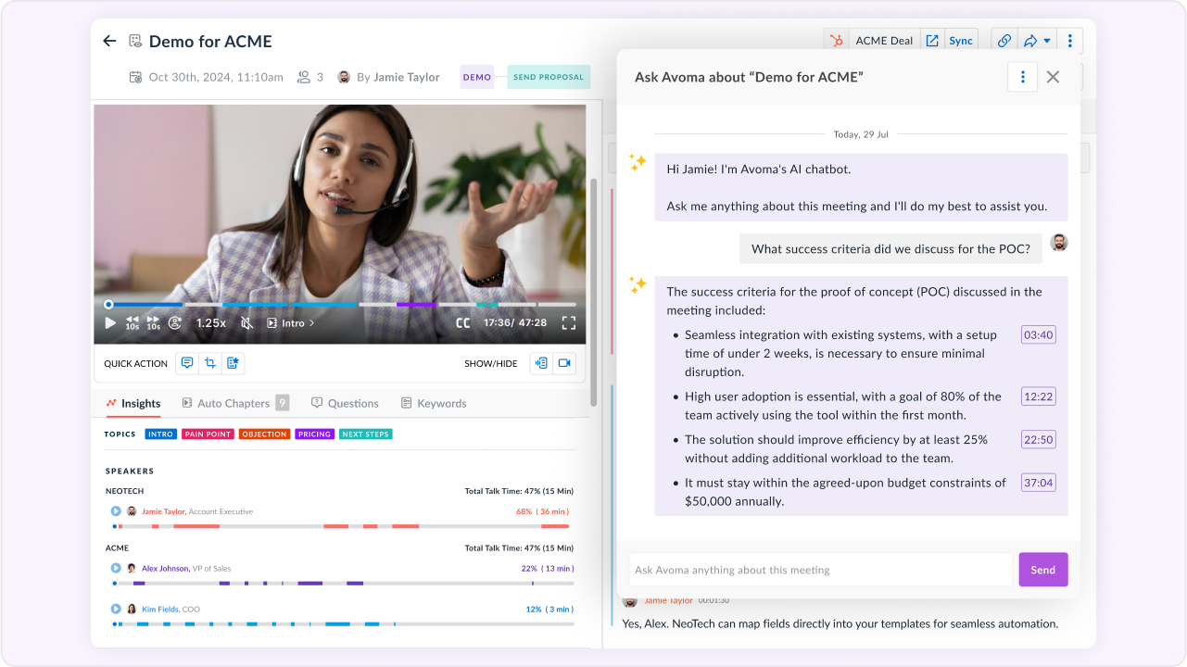Image resolution: width=1187 pixels, height=667 pixels.
Task: Switch to the Insights tab
Action: (x=133, y=403)
